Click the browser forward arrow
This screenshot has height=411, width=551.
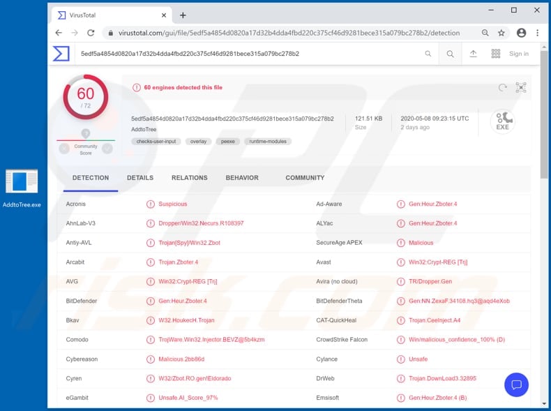[x=75, y=33]
